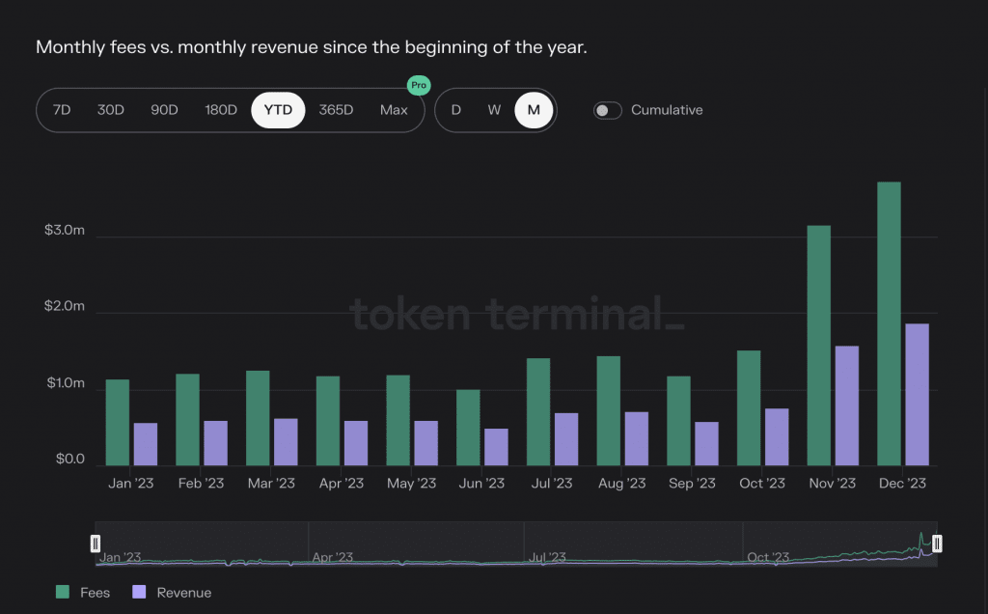988x614 pixels.
Task: Set granularity to weekly (W)
Action: pyautogui.click(x=494, y=110)
